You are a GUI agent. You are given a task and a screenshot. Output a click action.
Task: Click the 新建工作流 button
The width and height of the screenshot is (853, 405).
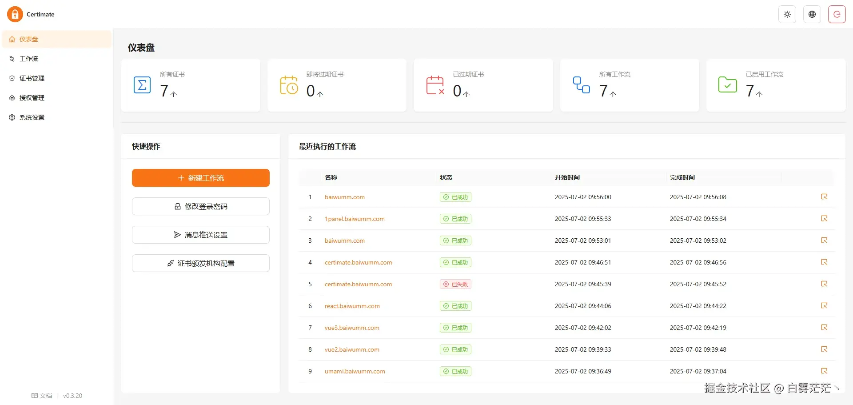tap(201, 178)
